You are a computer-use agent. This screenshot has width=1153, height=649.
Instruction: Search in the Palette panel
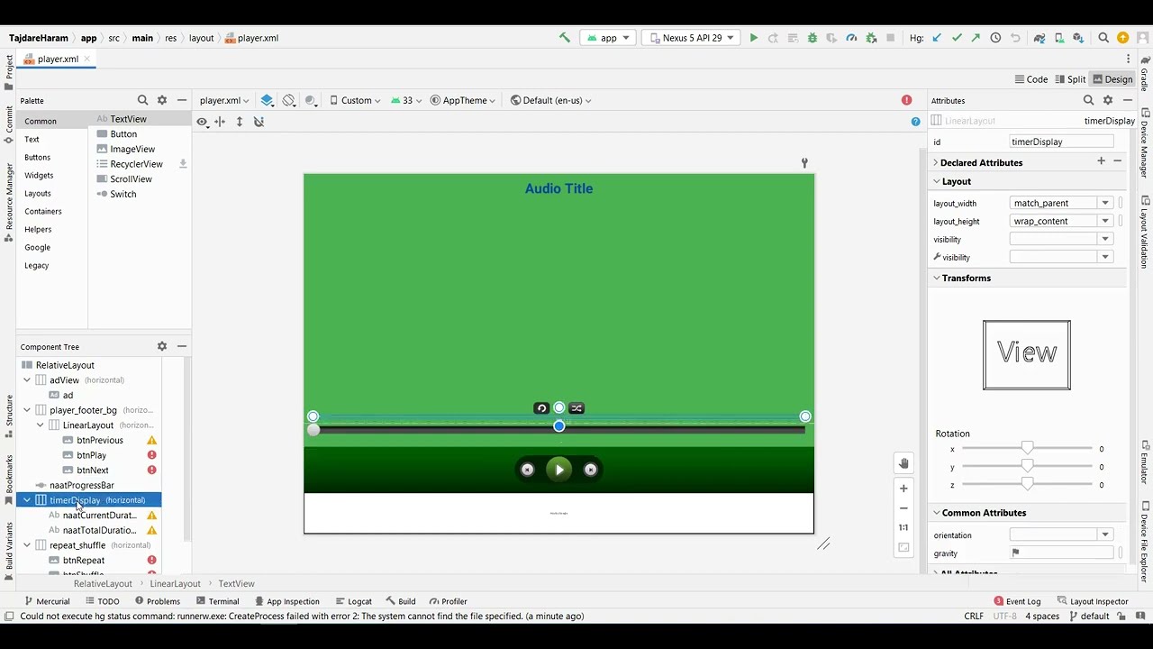pyautogui.click(x=142, y=100)
